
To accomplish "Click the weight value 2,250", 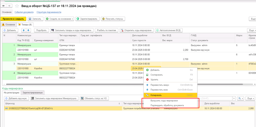I will [186, 50].
